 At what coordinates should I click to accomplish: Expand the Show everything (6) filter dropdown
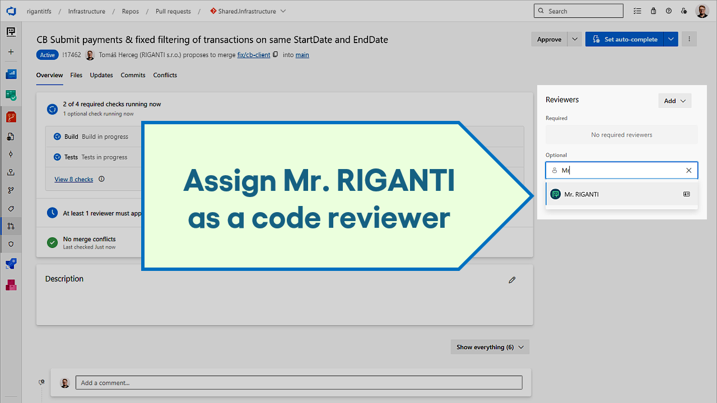pos(489,346)
